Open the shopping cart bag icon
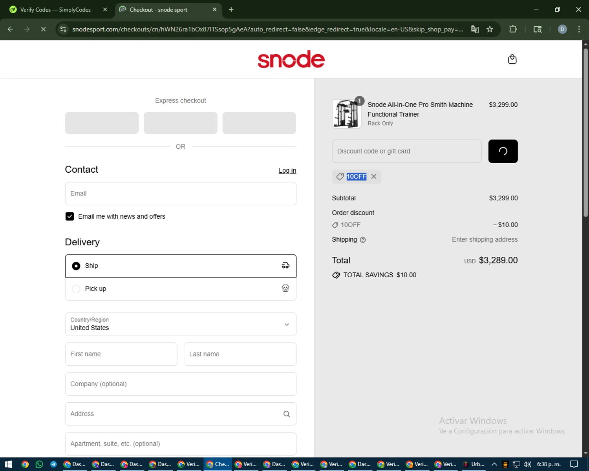This screenshot has height=471, width=589. [512, 59]
